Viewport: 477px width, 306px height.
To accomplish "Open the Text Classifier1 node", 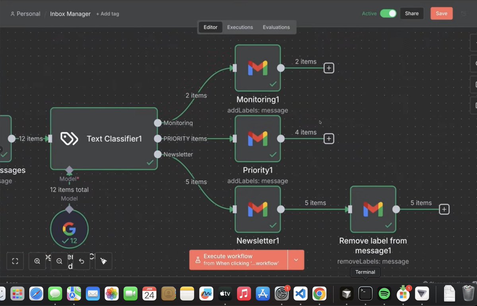I will tap(104, 139).
